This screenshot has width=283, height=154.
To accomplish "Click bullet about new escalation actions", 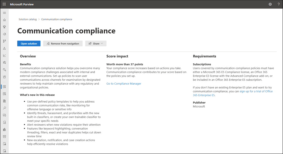I will [x=61, y=142].
